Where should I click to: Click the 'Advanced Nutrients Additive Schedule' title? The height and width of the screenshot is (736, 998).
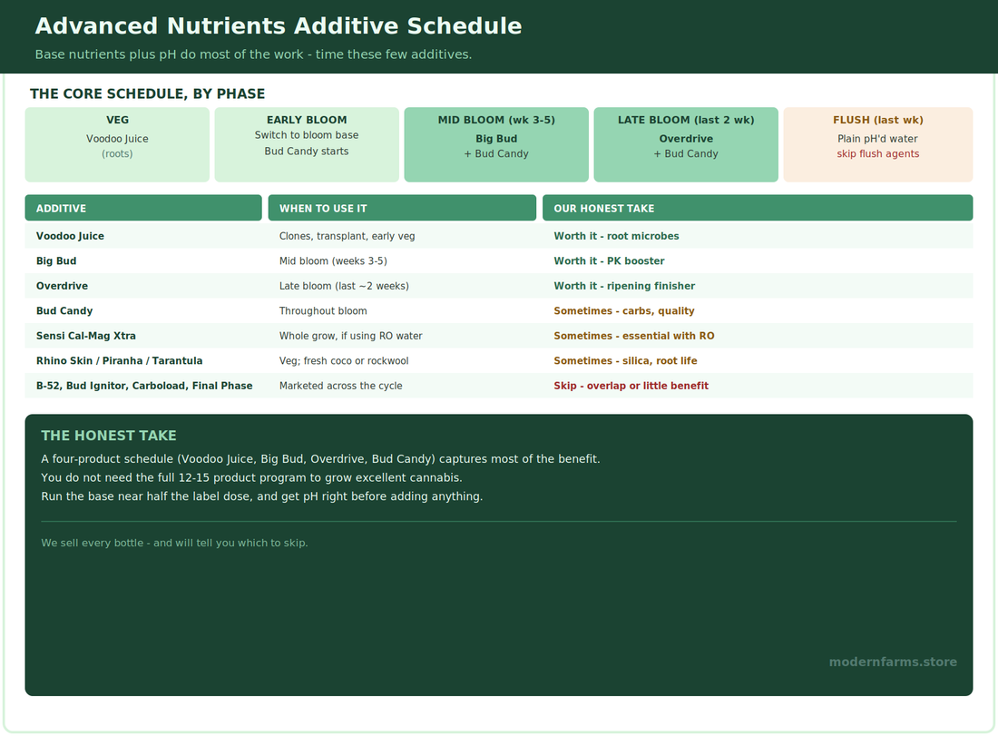[279, 26]
